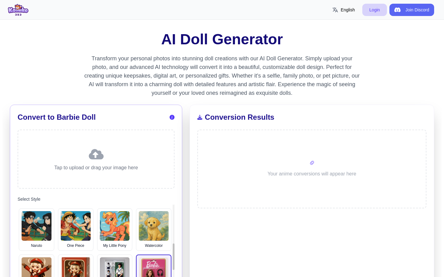The width and height of the screenshot is (444, 277).
Task: Open the English language dropdown
Action: 344,10
